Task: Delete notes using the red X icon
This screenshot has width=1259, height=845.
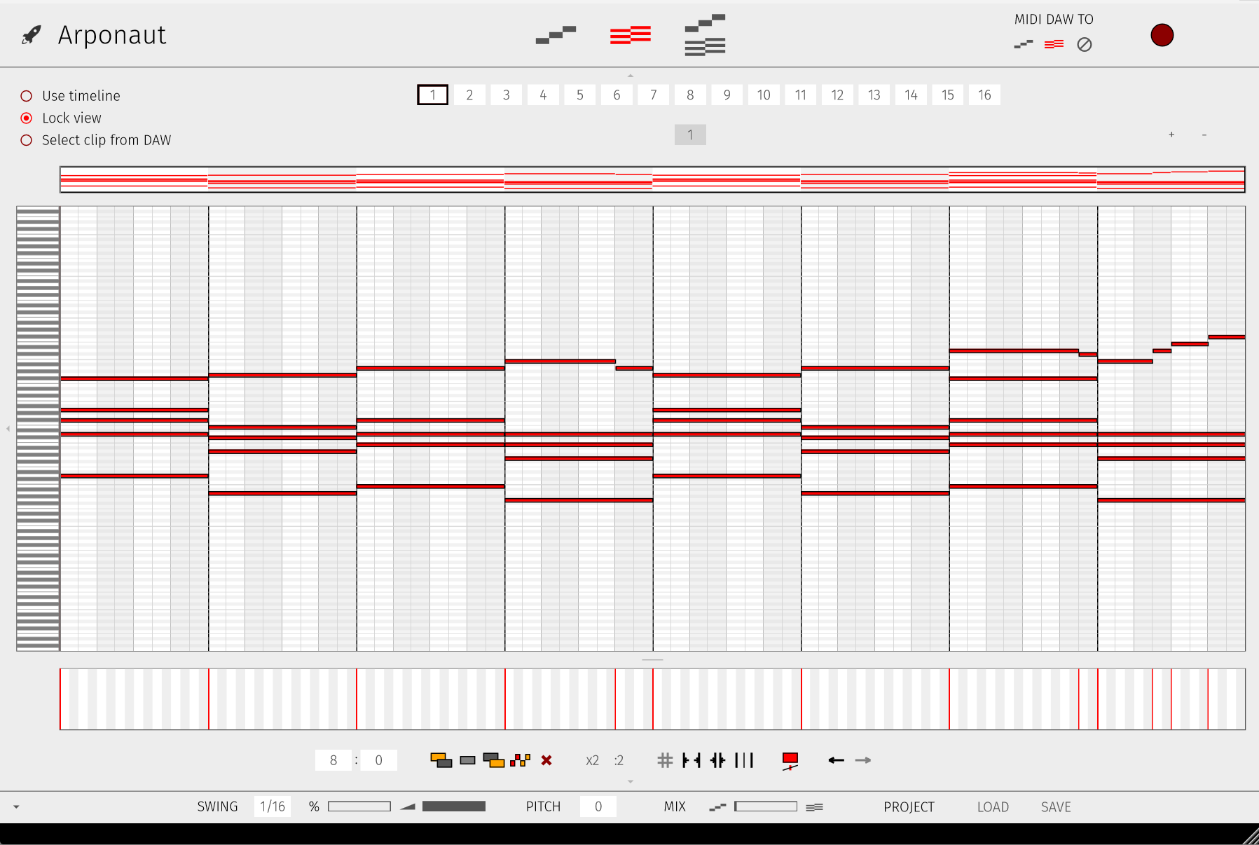Action: 546,760
